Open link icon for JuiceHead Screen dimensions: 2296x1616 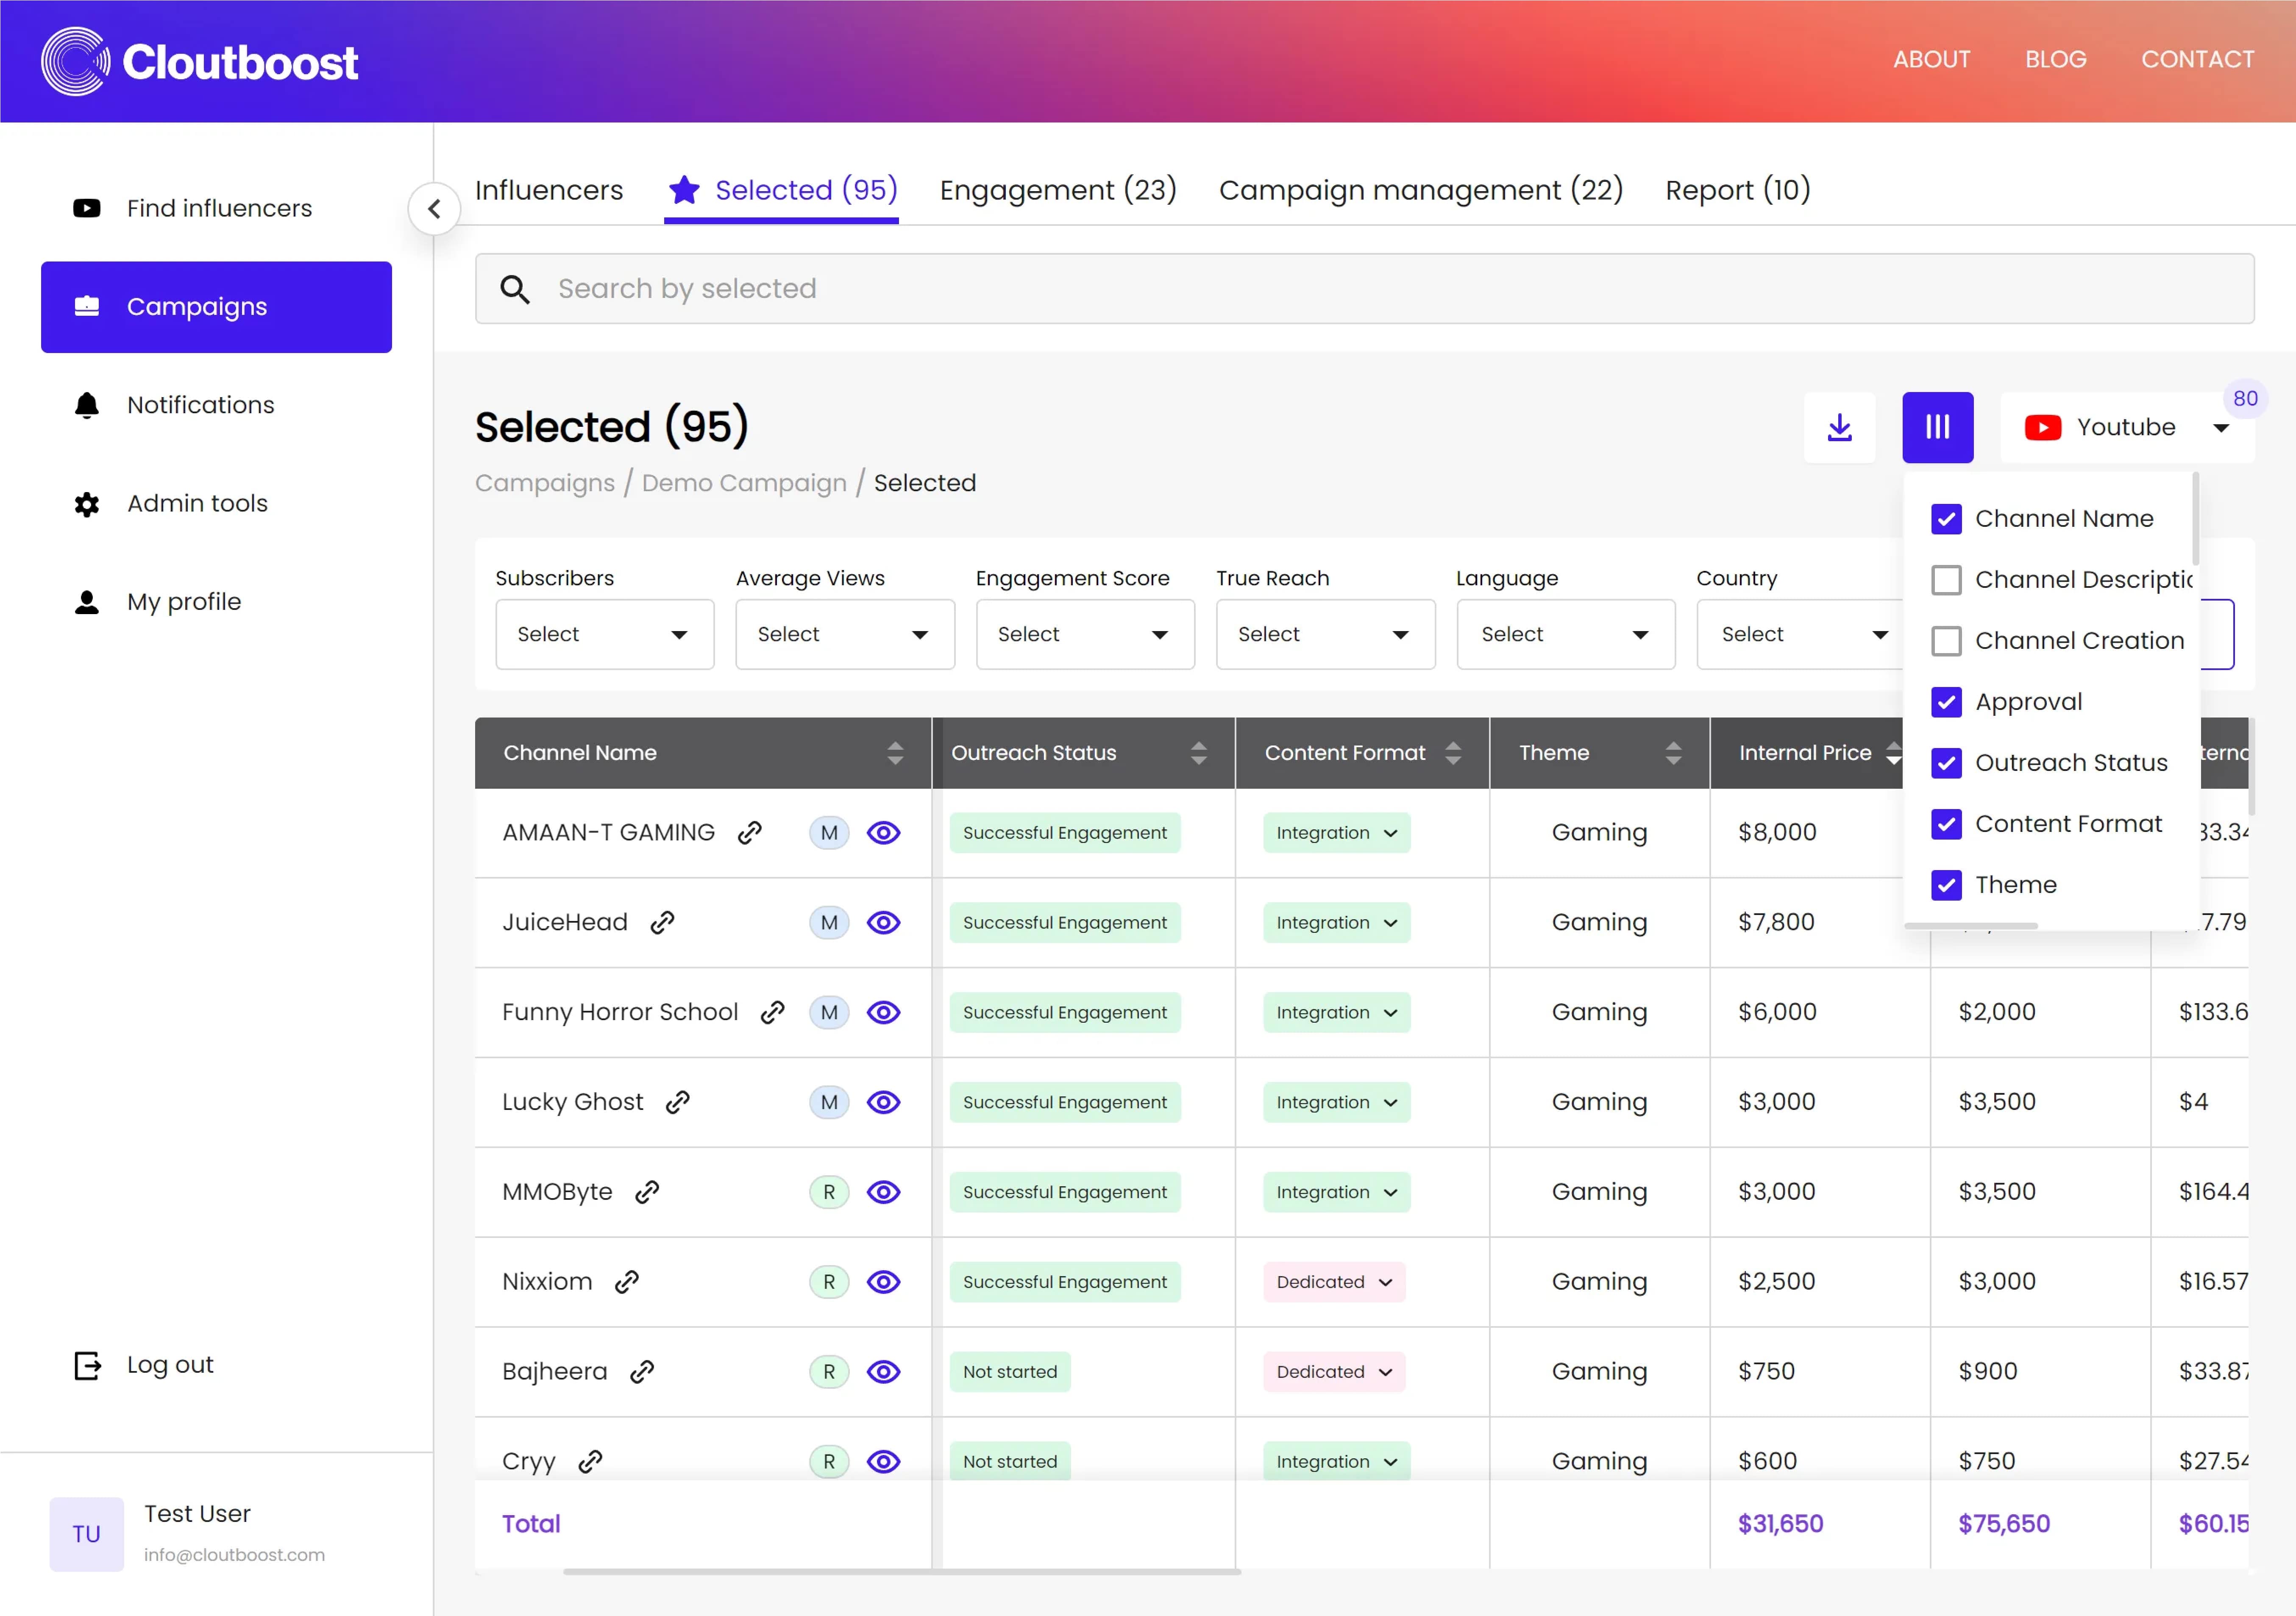click(662, 923)
